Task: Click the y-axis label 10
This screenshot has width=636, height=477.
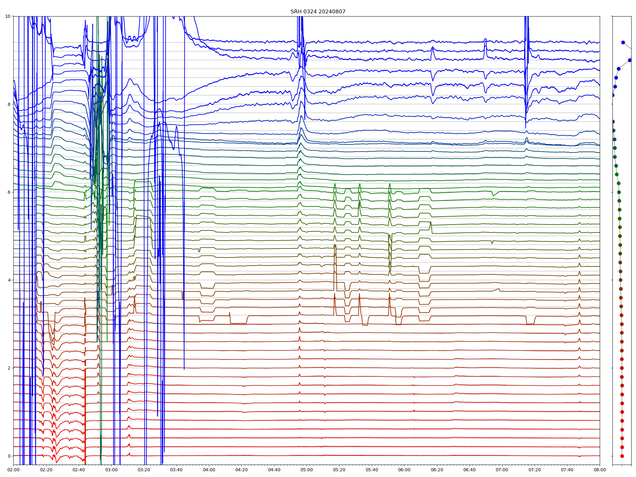Action: tap(8, 16)
